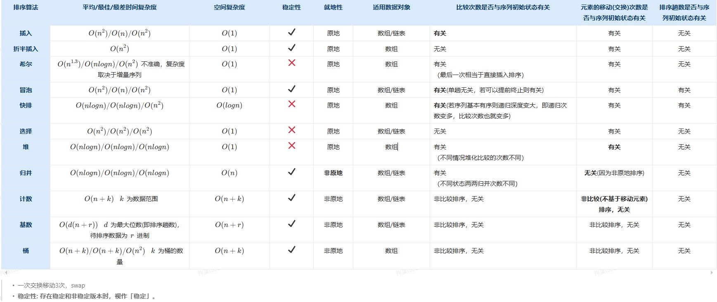Click the right scroll arrow below the table
Image resolution: width=717 pixels, height=302 pixels.
click(x=711, y=272)
